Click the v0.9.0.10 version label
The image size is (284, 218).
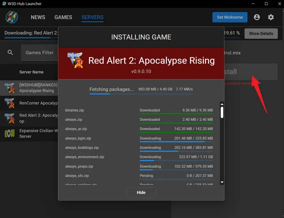(141, 71)
